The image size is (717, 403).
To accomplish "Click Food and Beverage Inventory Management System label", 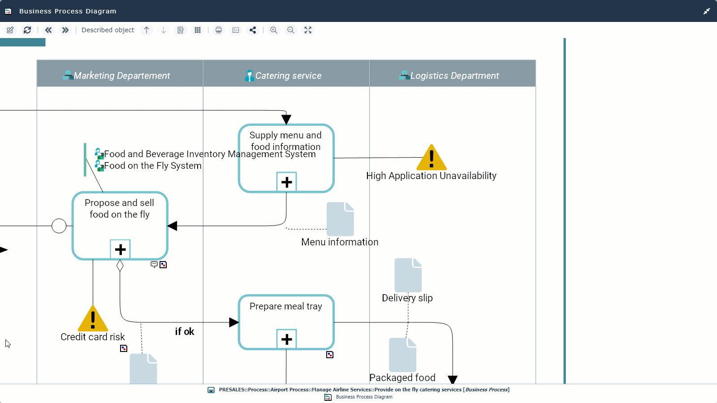I will tap(210, 154).
